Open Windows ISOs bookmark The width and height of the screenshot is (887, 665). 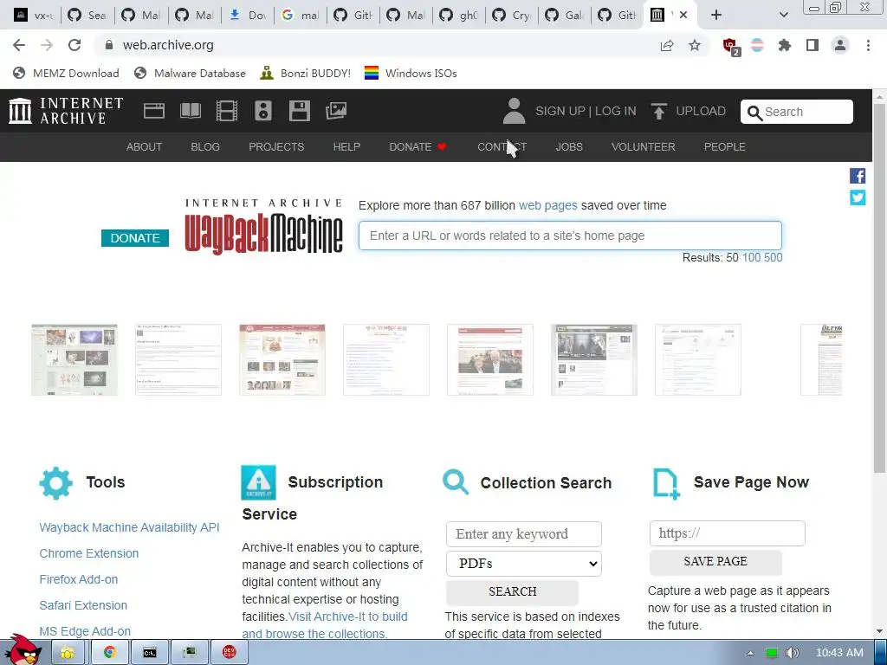(x=411, y=73)
